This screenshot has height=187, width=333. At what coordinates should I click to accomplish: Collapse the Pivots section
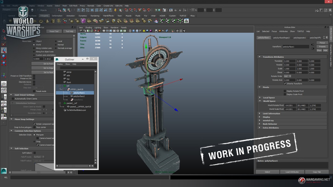pos(260,87)
